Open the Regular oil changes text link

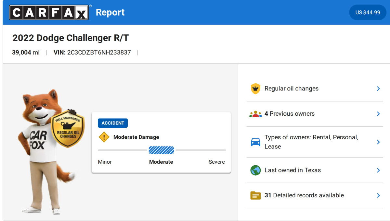(x=291, y=88)
